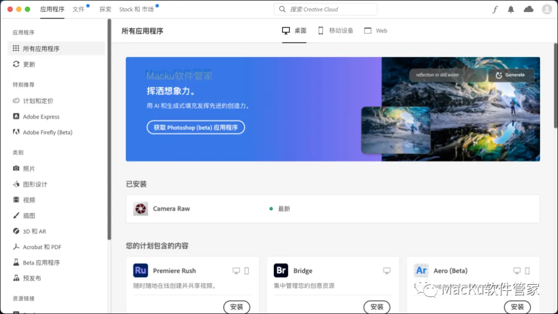Click the sidebar vertical scrollbar
The width and height of the screenshot is (558, 314).
pos(109,129)
